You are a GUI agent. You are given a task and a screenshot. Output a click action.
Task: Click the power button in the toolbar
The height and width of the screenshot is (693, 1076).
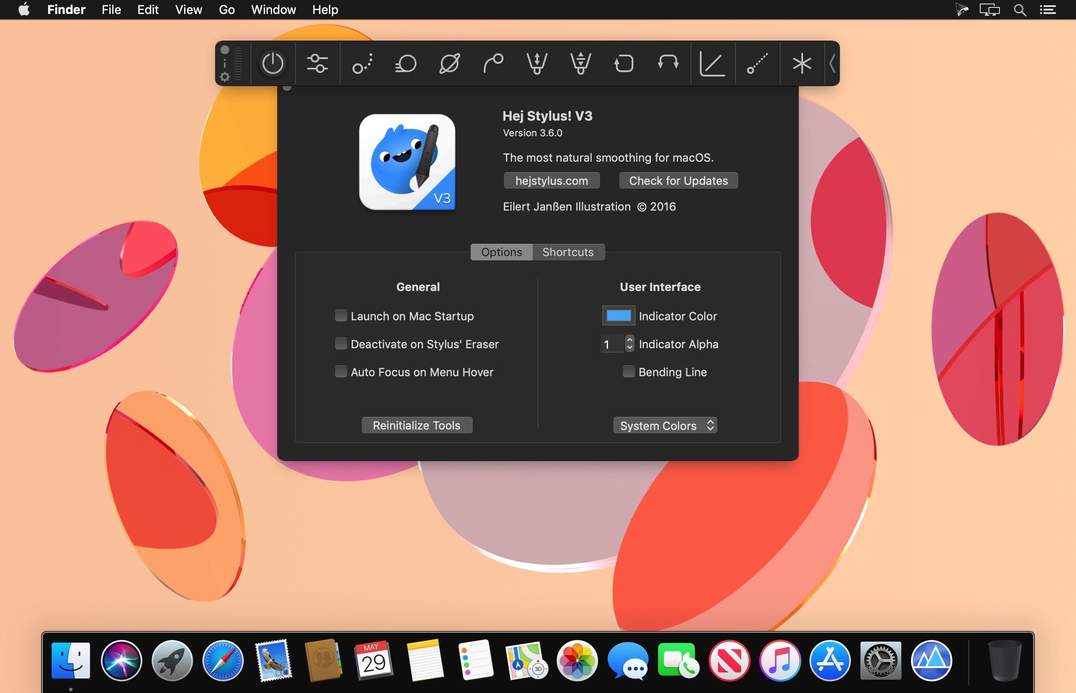click(x=272, y=63)
